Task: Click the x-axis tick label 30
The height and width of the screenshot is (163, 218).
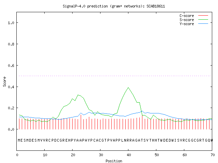Action: click(101, 155)
